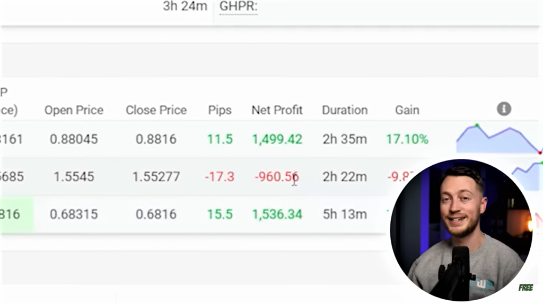This screenshot has height=305, width=543.
Task: Click the 1.55277 close price cell
Action: pos(156,176)
